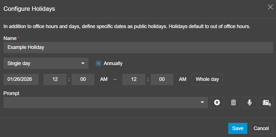Screen dimensions: 276x137
Task: Click the start time minutes field
Action: point(83,79)
